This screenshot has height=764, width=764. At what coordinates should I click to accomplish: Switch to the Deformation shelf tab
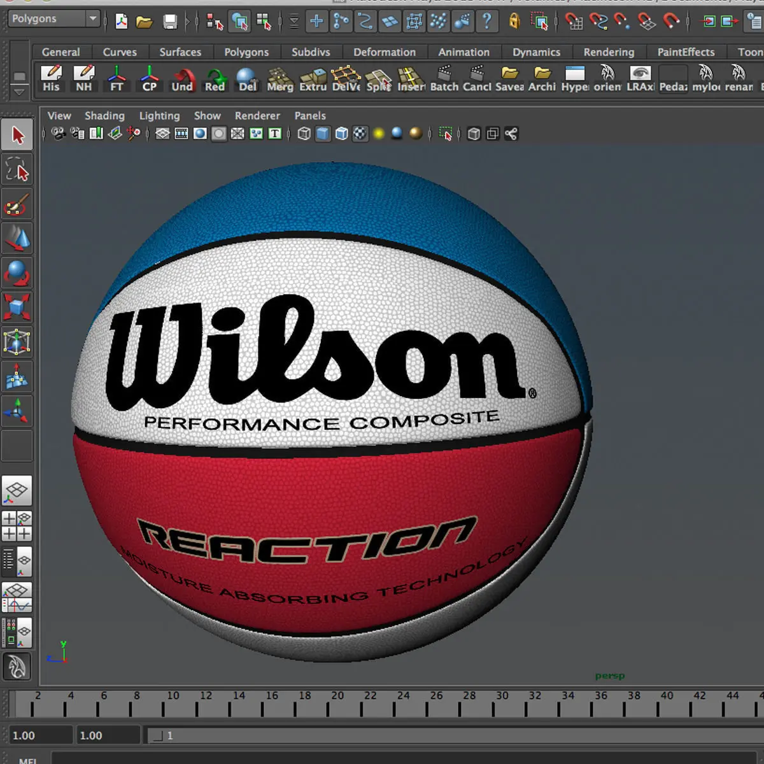[x=385, y=52]
